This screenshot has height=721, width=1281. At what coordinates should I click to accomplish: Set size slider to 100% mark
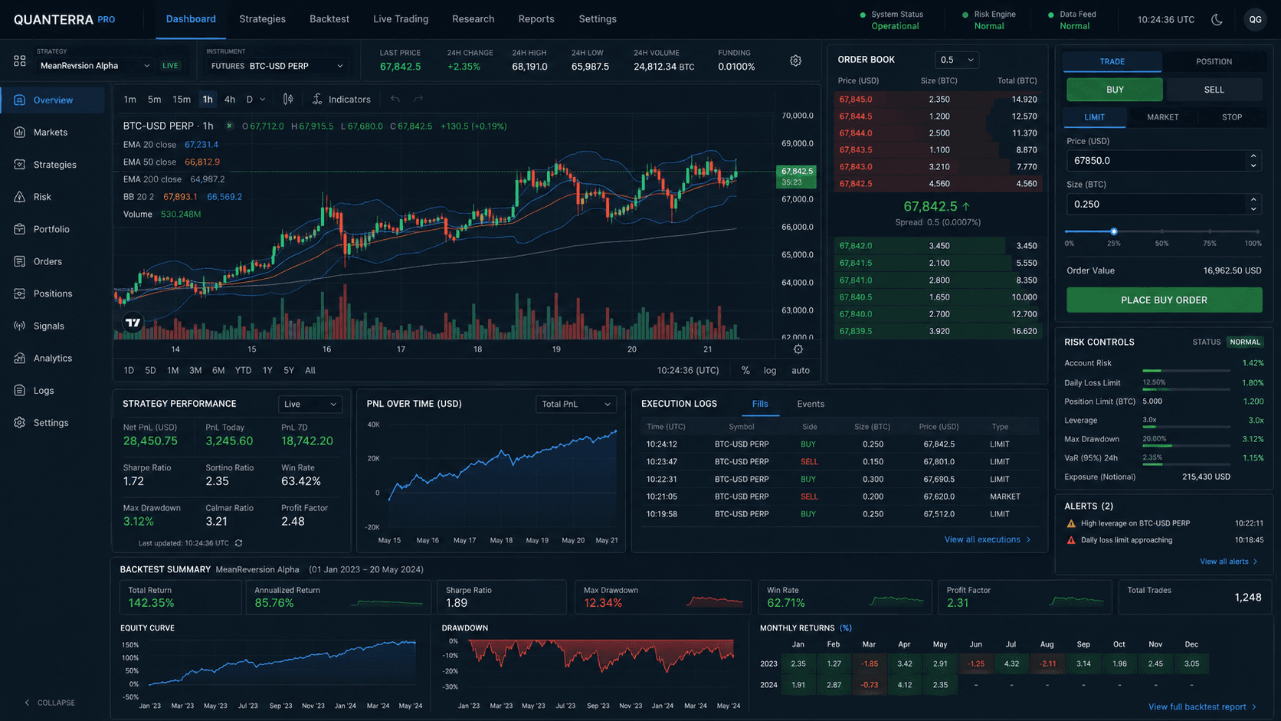click(x=1257, y=231)
